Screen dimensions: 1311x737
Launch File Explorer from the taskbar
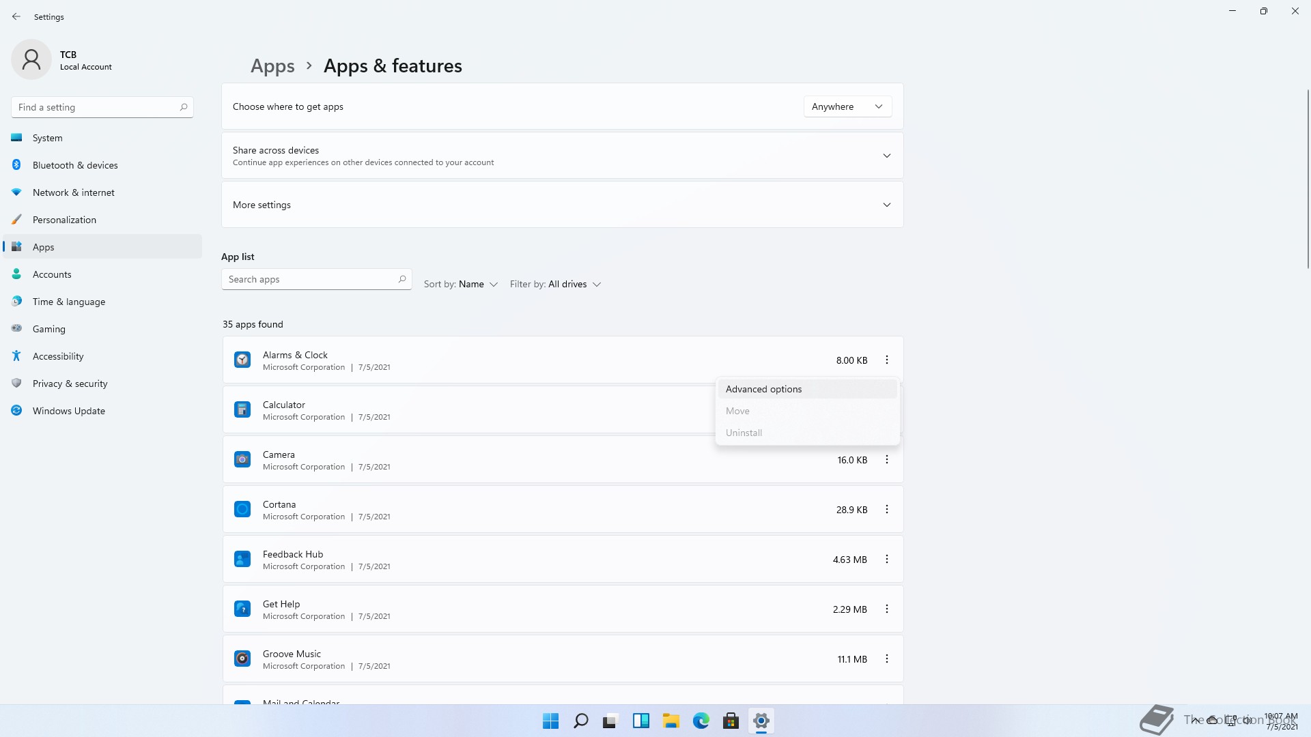671,721
